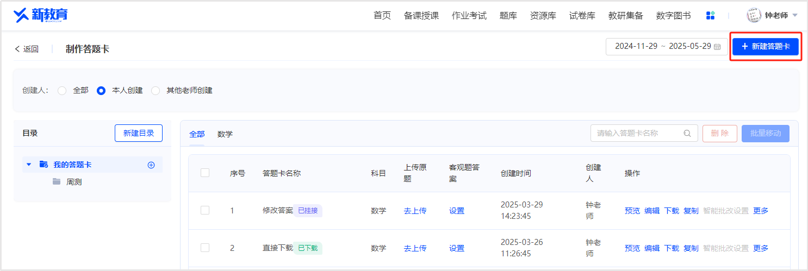Click the 我的答题卡 folder icon
Screen dimensions: 808x271
point(44,165)
